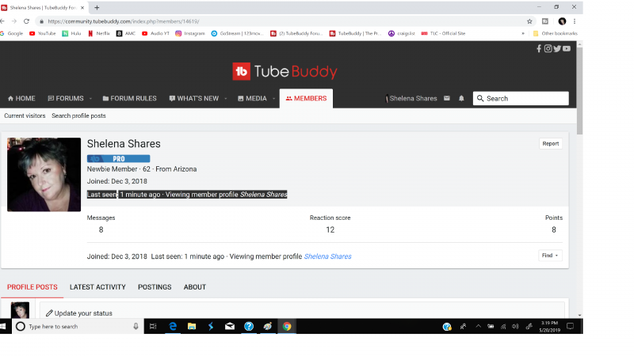Expand the Find dropdown
The image size is (634, 356).
tap(551, 256)
